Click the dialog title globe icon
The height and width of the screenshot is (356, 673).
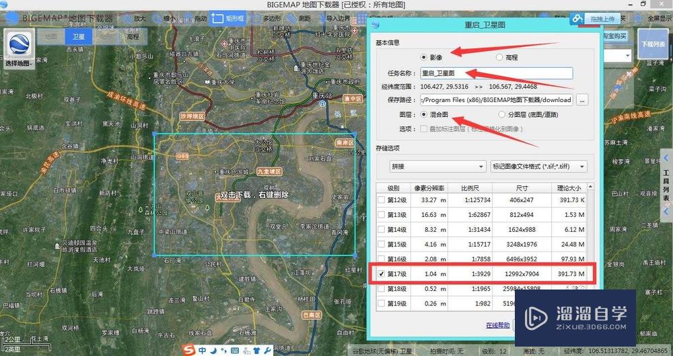[x=376, y=25]
